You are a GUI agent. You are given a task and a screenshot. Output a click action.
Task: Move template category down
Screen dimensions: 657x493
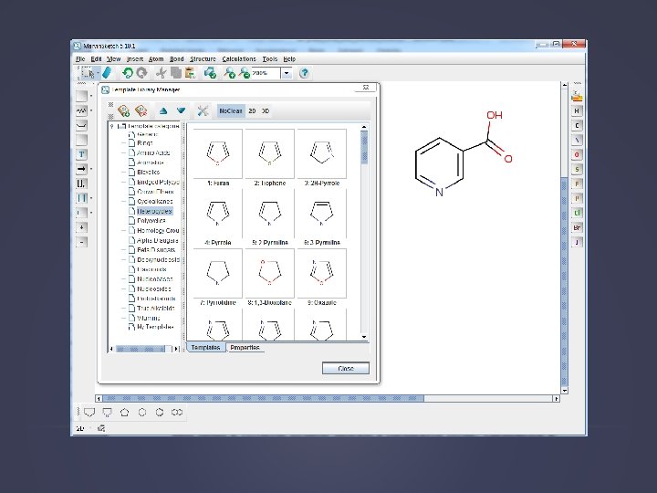[181, 111]
